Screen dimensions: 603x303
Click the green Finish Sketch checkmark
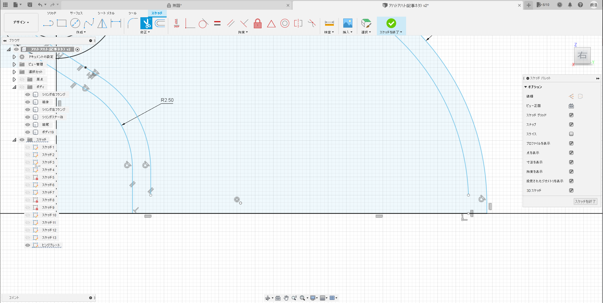391,23
